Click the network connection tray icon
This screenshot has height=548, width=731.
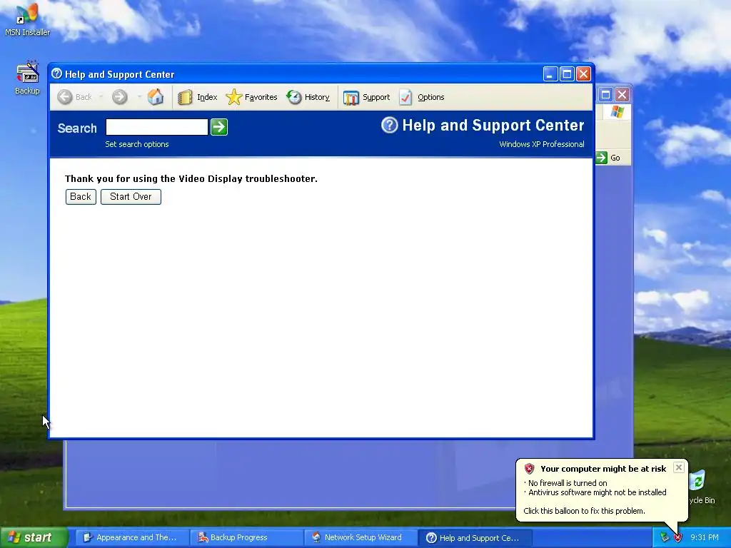[665, 538]
